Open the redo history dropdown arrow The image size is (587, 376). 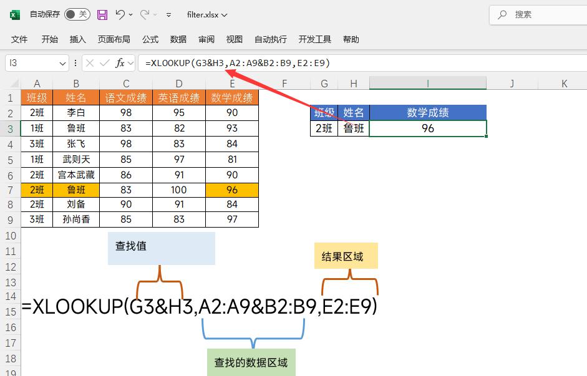click(x=155, y=15)
